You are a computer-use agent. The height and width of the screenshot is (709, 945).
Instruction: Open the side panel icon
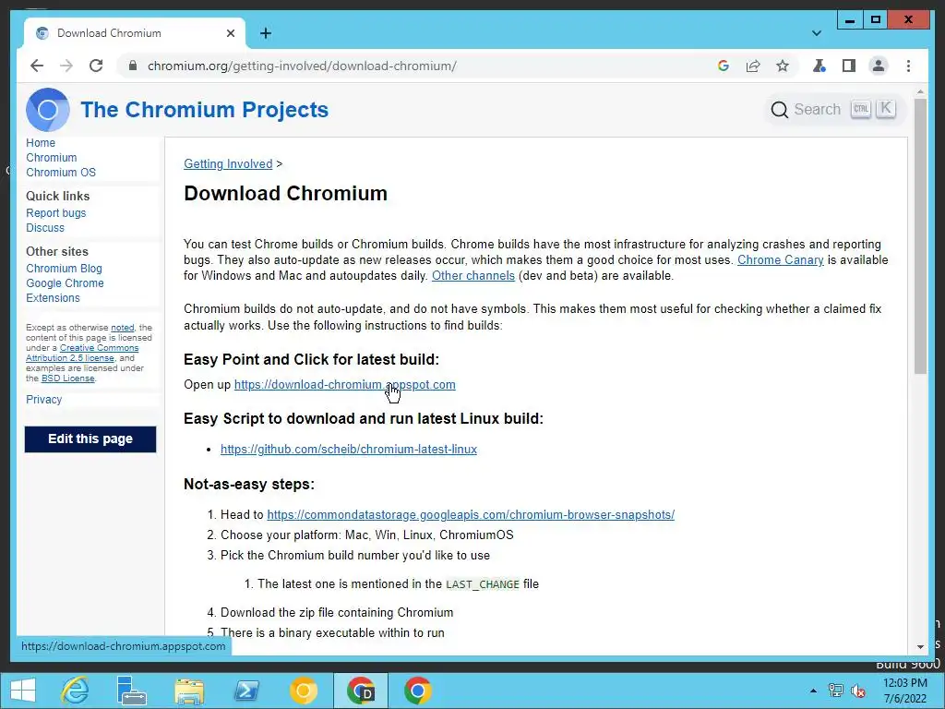(x=849, y=66)
